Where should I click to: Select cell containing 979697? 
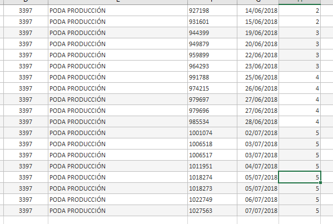tap(212, 99)
